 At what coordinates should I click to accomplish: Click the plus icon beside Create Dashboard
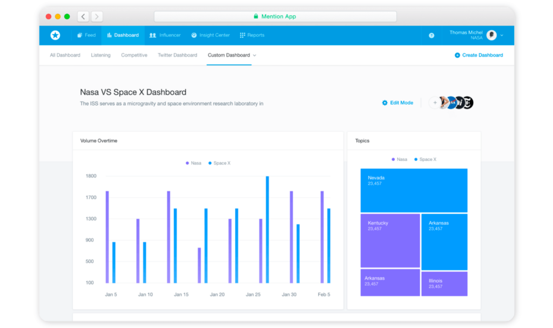(x=457, y=55)
